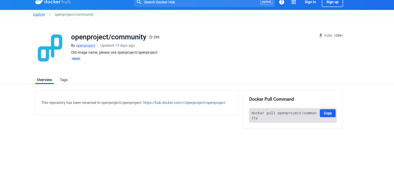Open the openproject publisher link
The height and width of the screenshot is (175, 394).
click(85, 45)
